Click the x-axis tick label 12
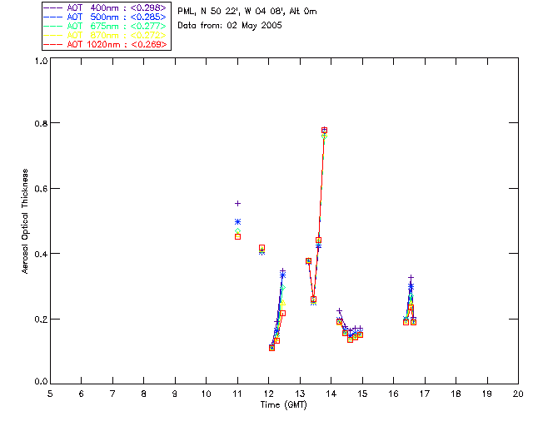 (x=268, y=394)
